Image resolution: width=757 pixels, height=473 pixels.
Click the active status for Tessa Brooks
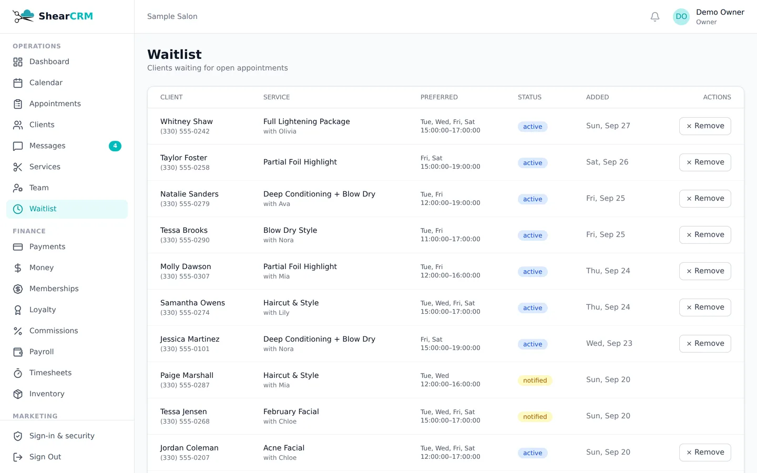[533, 235]
